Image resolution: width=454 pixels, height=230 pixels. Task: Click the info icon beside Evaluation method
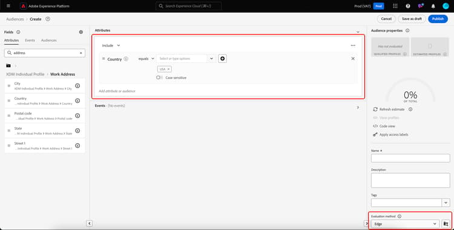[400, 217]
